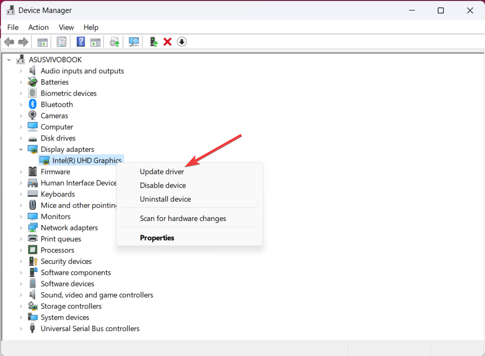The width and height of the screenshot is (485, 356).
Task: Select Update driver from context menu
Action: tap(162, 171)
